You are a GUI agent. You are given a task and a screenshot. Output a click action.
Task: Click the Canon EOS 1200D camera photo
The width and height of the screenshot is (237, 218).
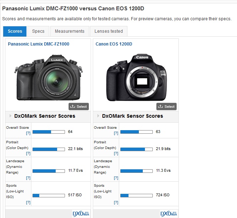[136, 78]
